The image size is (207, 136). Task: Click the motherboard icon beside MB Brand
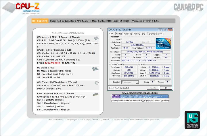(x=95, y=69)
